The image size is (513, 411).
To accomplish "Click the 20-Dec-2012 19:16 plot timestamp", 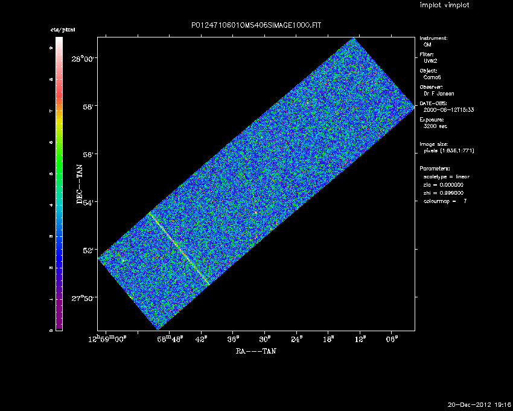I will tap(479, 404).
